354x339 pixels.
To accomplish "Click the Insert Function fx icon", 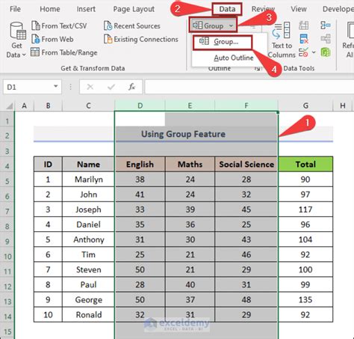I will [x=131, y=87].
